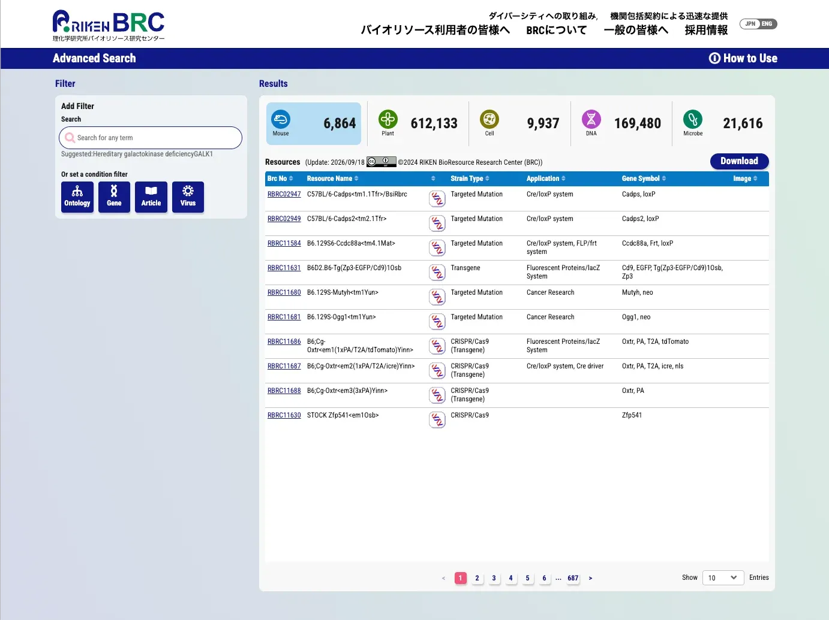
Task: Open the Show entries dropdown
Action: tap(723, 578)
